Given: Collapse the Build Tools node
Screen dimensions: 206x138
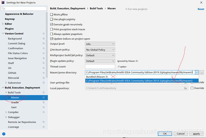Looking at the screenshot, I should pyautogui.click(x=6, y=93).
